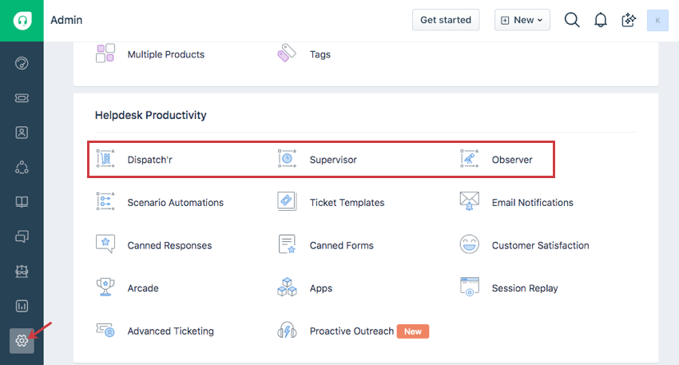Open the Solutions book icon in sidebar
This screenshot has width=679, height=365.
click(22, 202)
